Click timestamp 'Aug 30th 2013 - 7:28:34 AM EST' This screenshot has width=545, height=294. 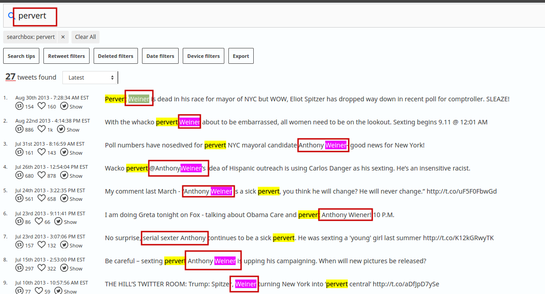(x=52, y=98)
